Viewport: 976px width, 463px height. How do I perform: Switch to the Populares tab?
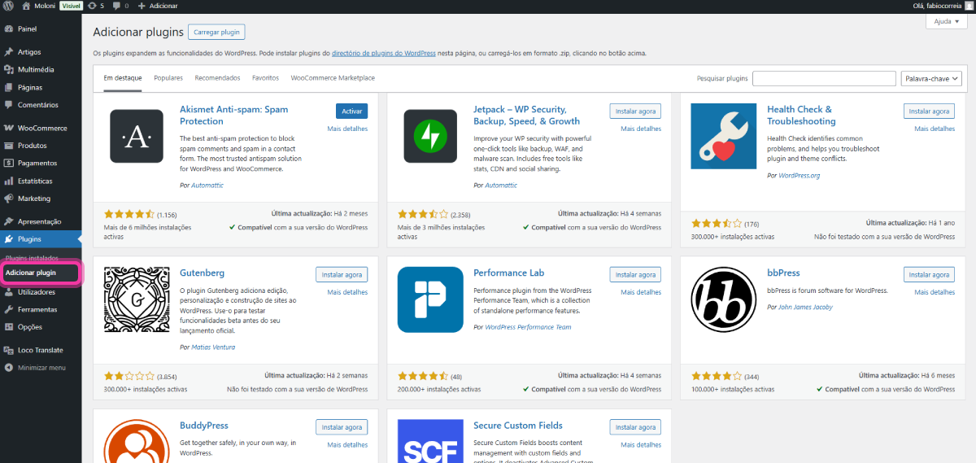click(x=168, y=78)
